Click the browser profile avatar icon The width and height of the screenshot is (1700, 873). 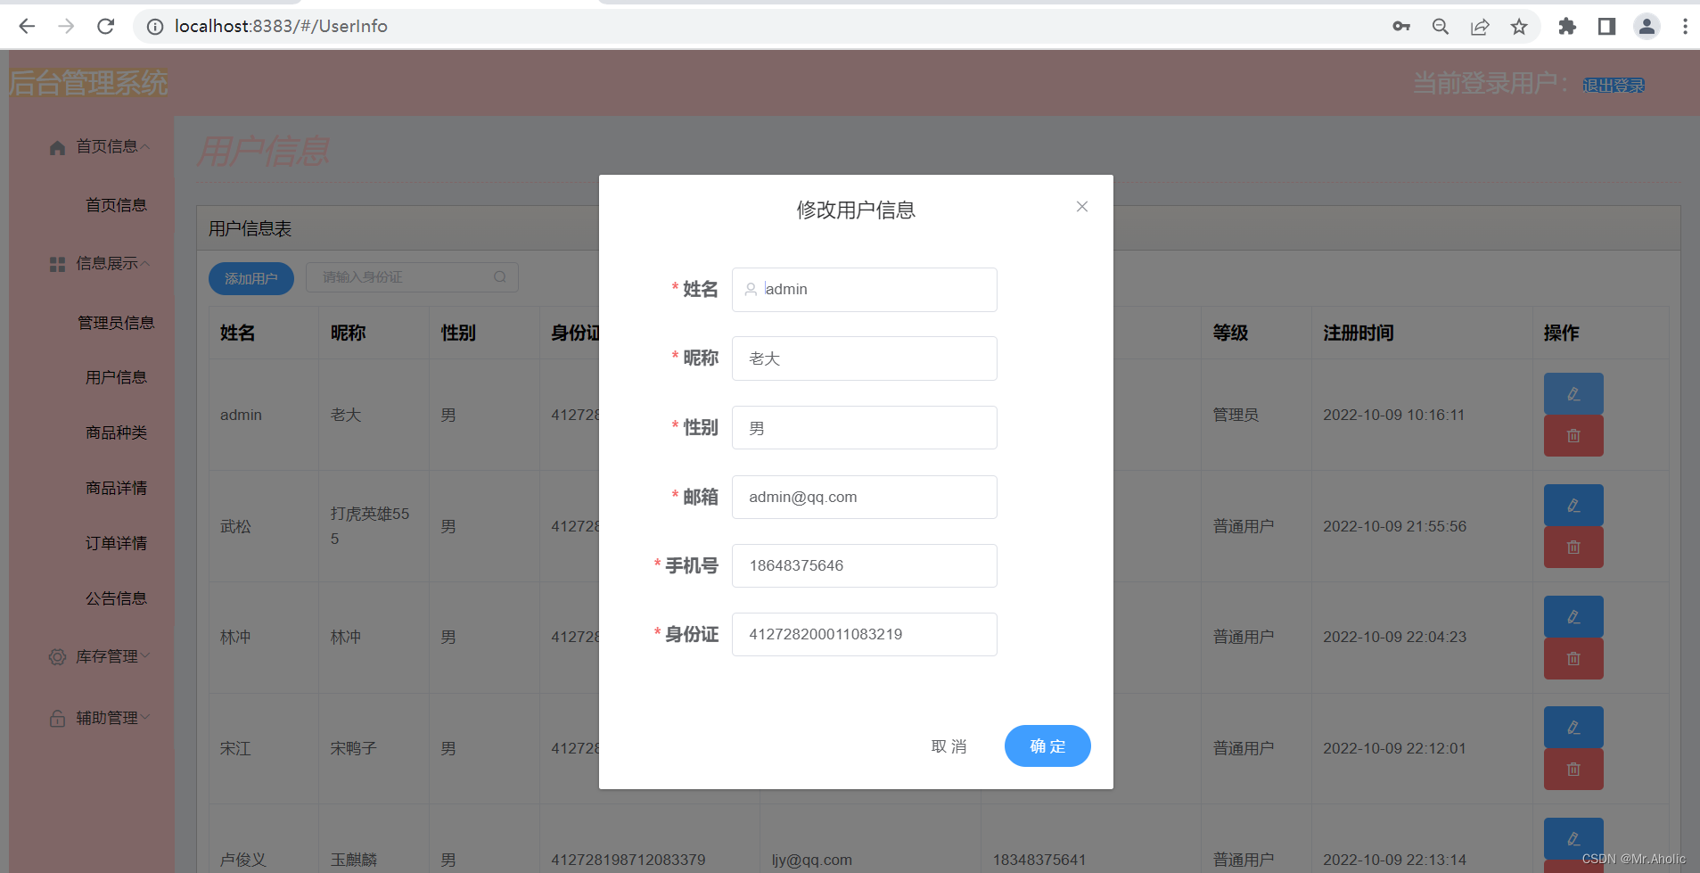[x=1645, y=26]
